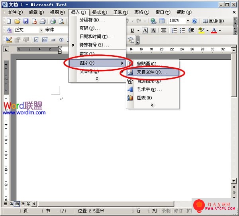Save document with the floppy disk icon
Viewport: 239px width, 216px height.
[x=26, y=21]
